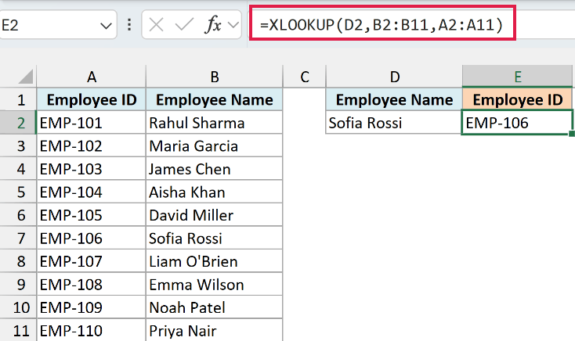Select cell containing David Miller

215,215
